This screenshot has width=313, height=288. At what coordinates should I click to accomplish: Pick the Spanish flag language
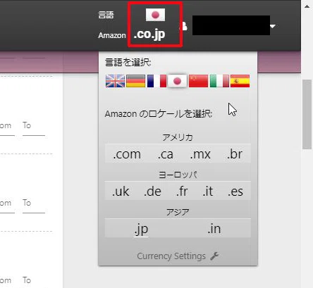click(x=240, y=81)
